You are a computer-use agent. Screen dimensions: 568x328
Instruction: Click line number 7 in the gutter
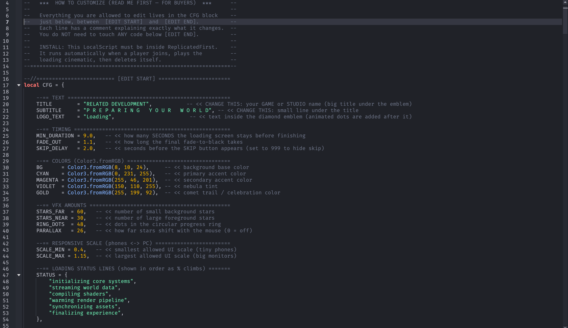pyautogui.click(x=7, y=22)
